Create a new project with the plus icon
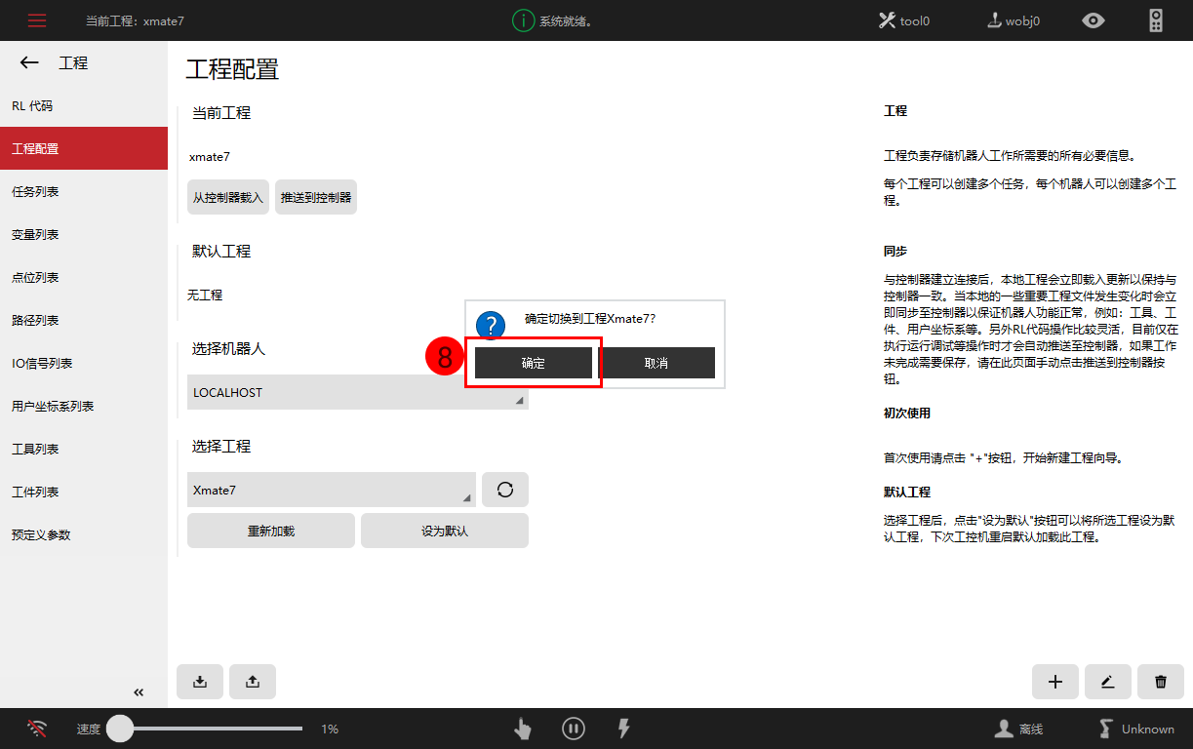This screenshot has height=749, width=1193. click(x=1055, y=682)
